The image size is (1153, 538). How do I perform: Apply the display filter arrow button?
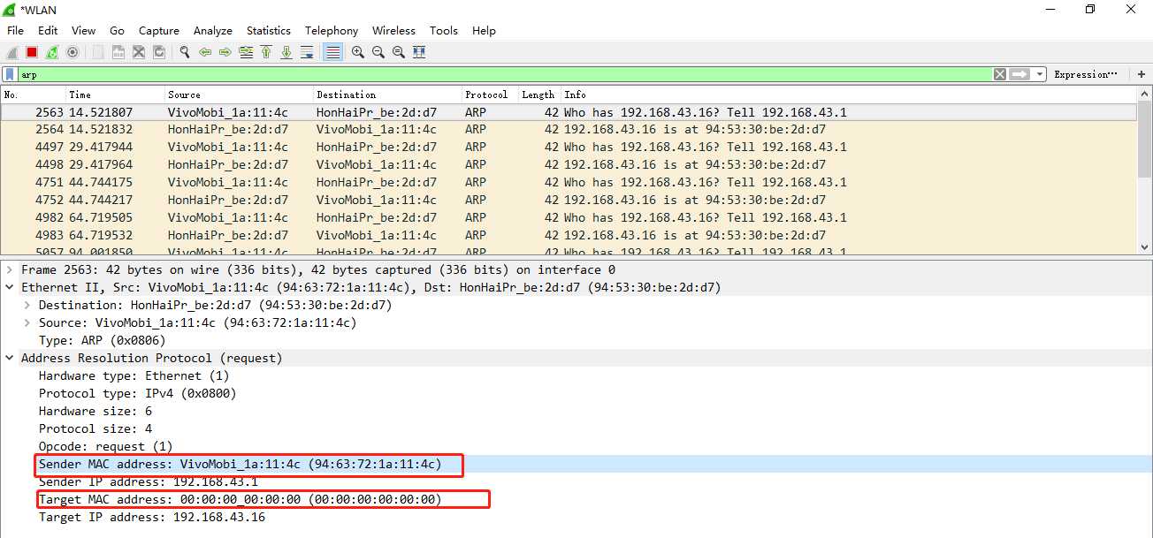1020,75
